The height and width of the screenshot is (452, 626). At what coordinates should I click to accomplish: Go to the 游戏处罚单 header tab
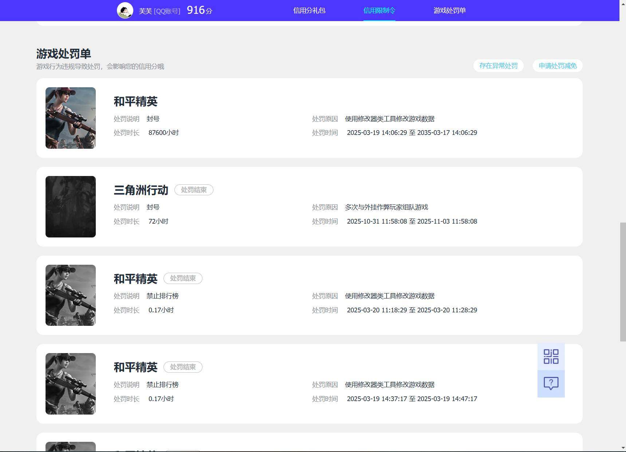coord(449,11)
